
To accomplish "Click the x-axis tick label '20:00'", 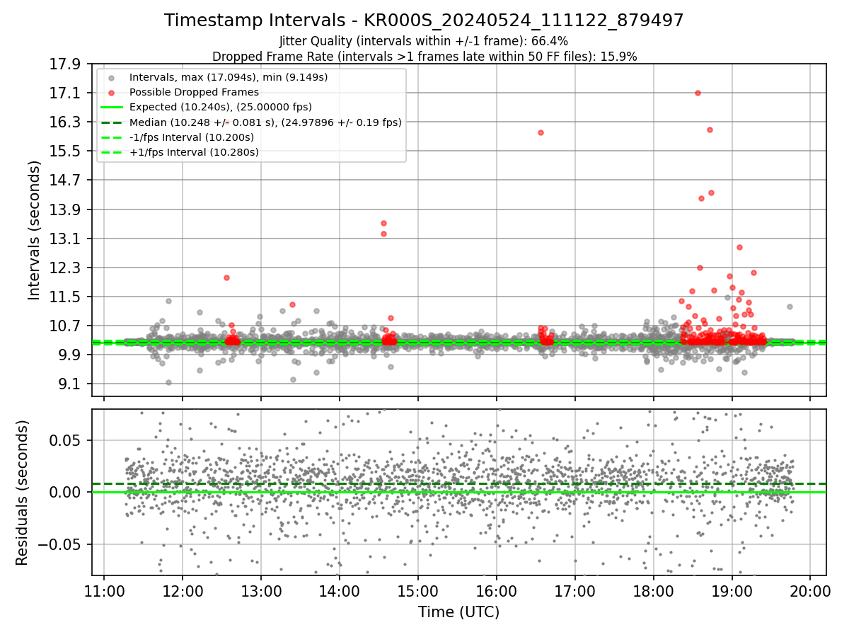I will [810, 590].
